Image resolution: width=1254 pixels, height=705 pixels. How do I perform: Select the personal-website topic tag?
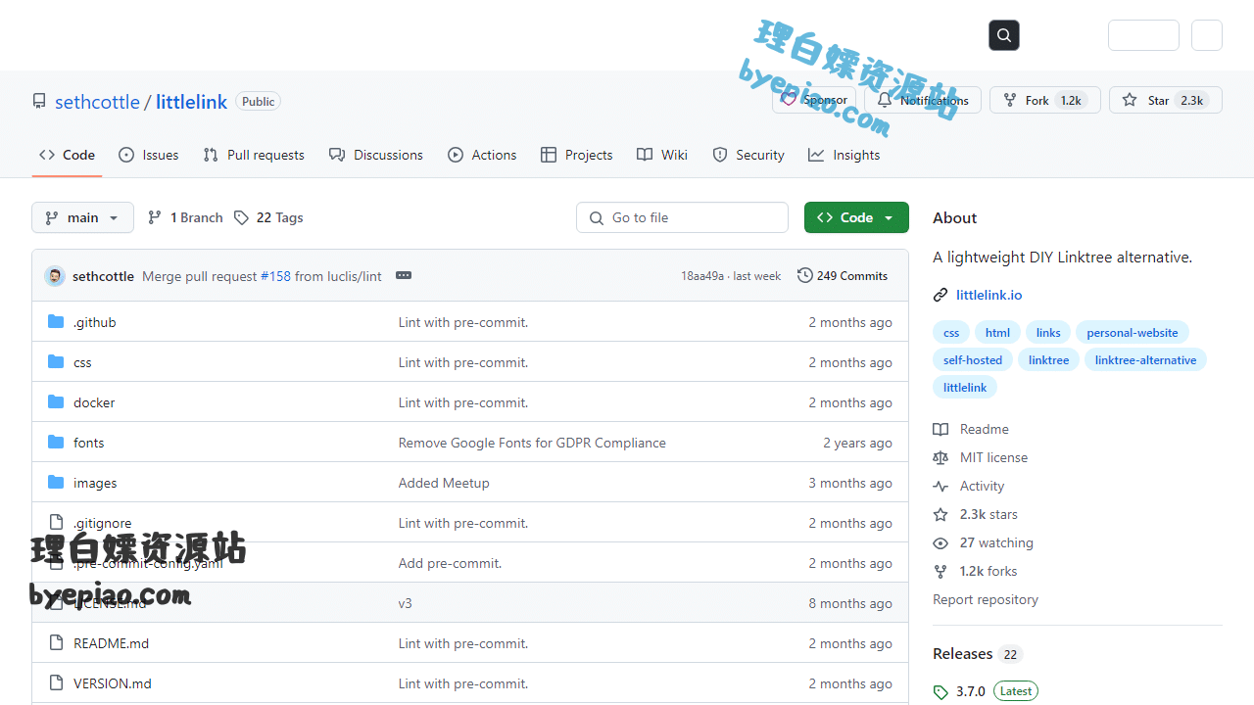pos(1133,333)
